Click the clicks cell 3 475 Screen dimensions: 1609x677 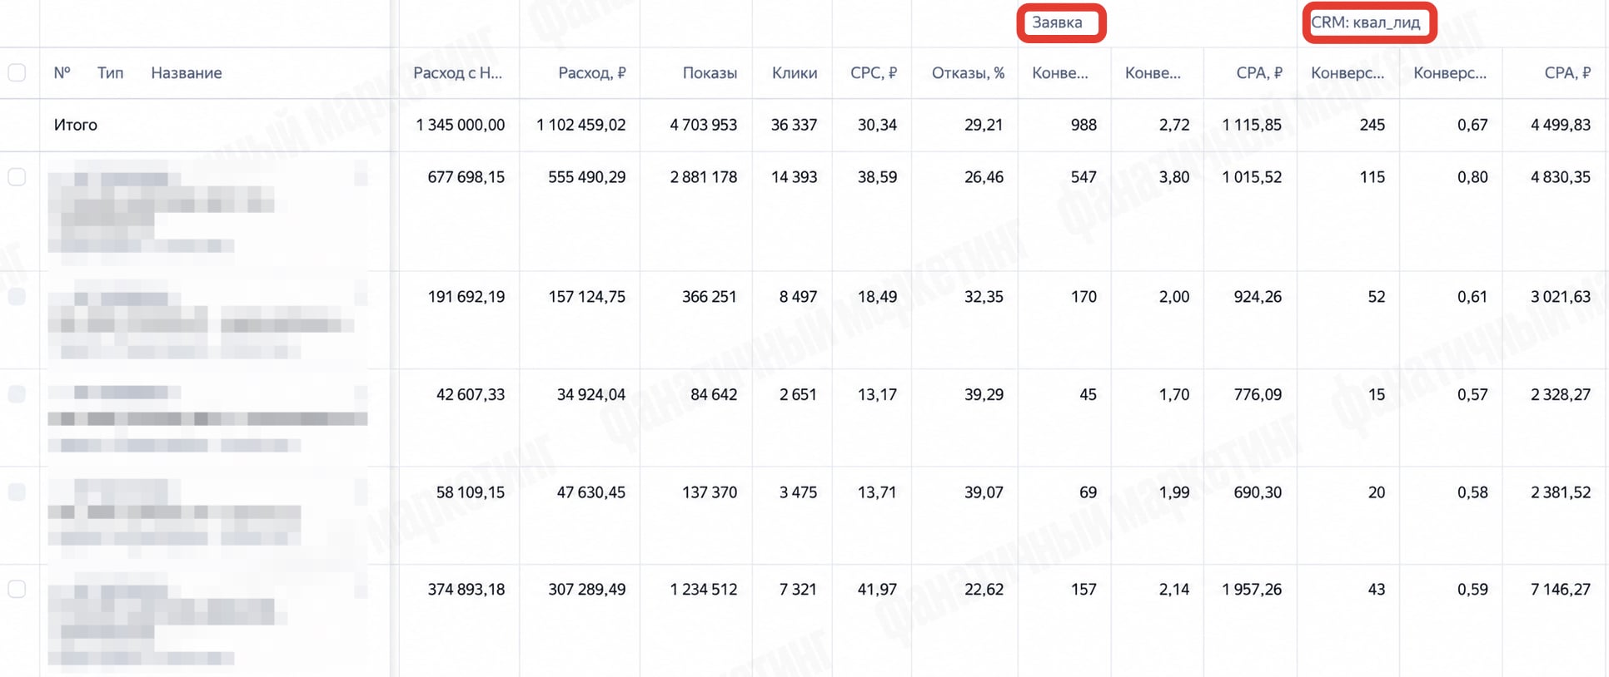tap(799, 492)
